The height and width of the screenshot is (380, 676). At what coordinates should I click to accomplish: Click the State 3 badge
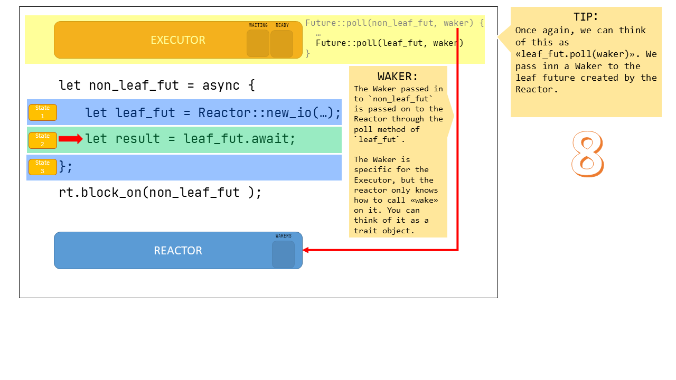click(42, 167)
